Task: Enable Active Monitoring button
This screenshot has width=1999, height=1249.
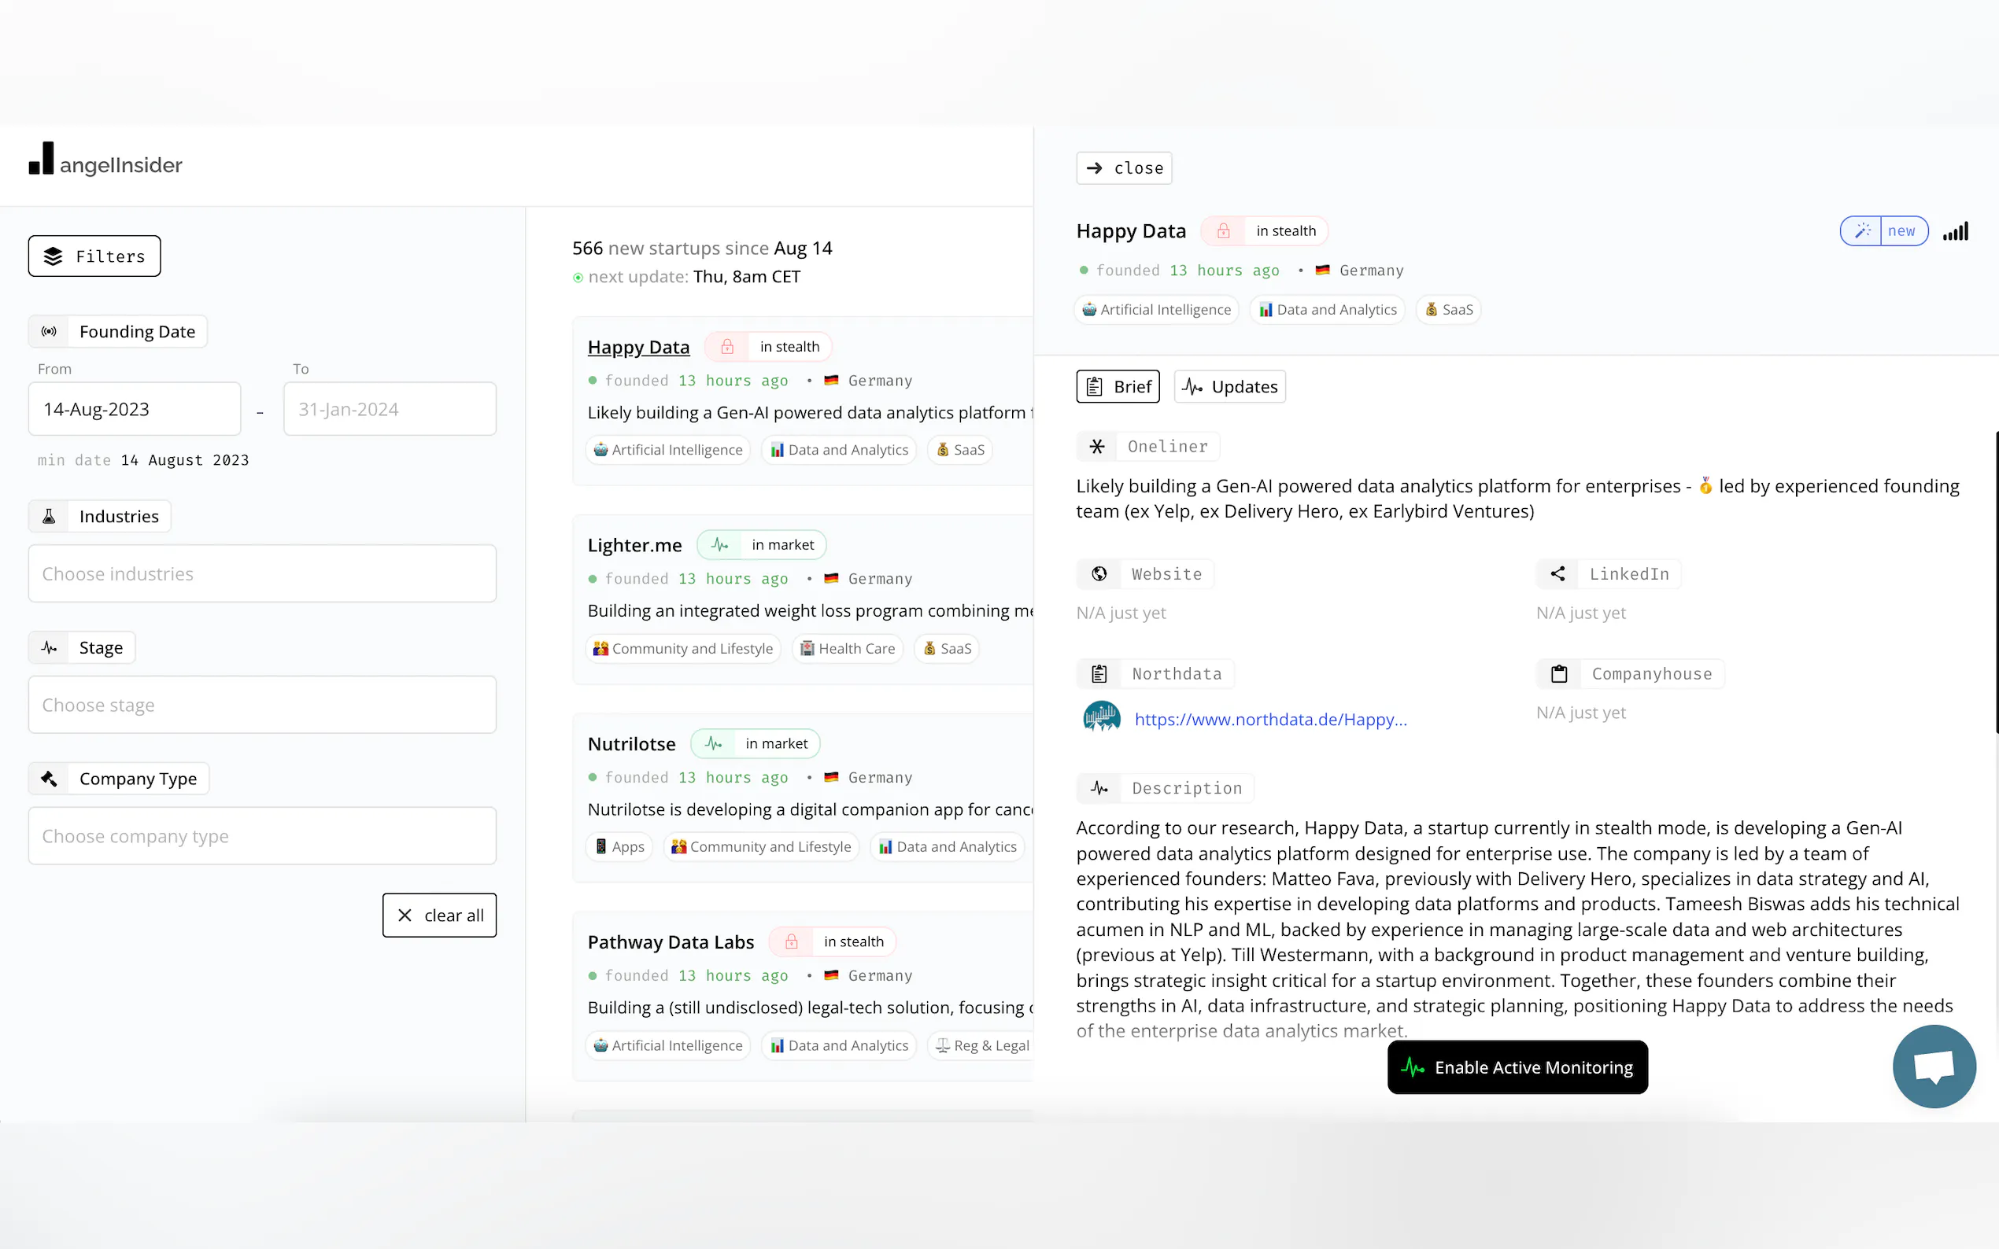Action: tap(1517, 1067)
